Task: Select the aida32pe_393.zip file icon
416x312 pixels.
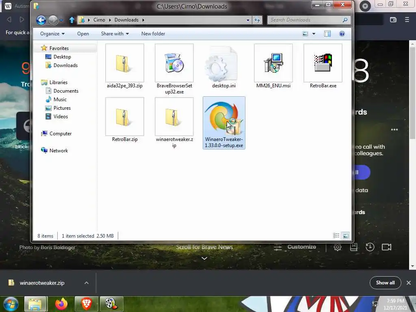Action: click(x=124, y=63)
